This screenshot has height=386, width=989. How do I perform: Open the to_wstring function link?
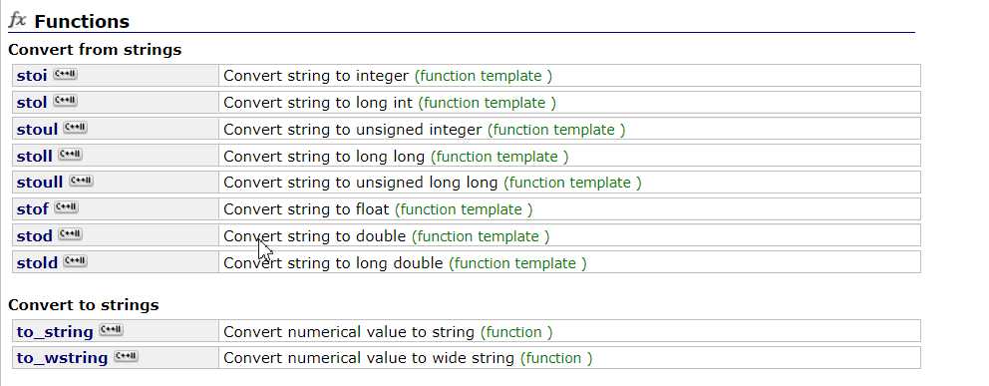(x=62, y=358)
